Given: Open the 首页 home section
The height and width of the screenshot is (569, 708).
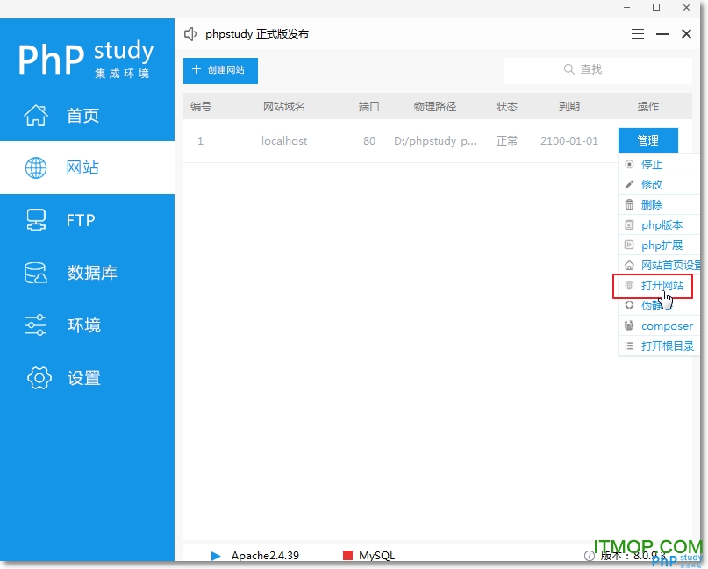Looking at the screenshot, I should [x=87, y=116].
